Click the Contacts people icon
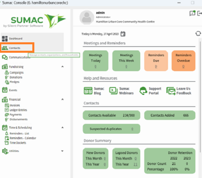Image resolution: width=202 pixels, height=178 pixels. 5,48
